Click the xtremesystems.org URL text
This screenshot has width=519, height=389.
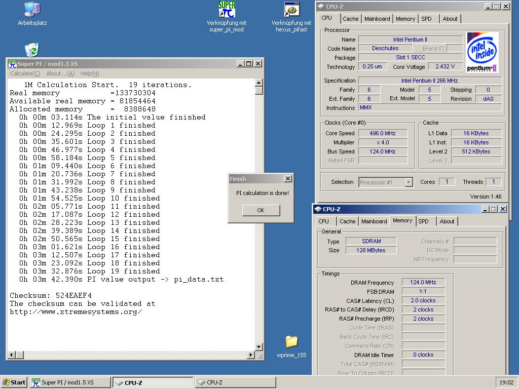pyautogui.click(x=76, y=312)
